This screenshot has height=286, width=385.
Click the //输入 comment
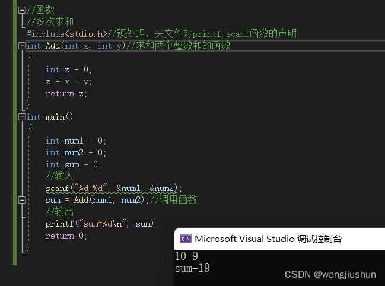(60, 176)
